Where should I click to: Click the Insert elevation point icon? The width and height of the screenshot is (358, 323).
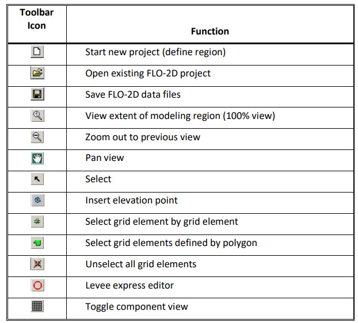coord(37,200)
